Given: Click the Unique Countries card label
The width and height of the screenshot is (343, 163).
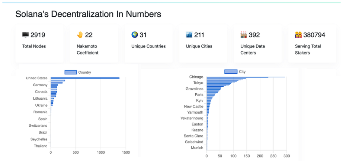Looking at the screenshot, I should [x=148, y=46].
